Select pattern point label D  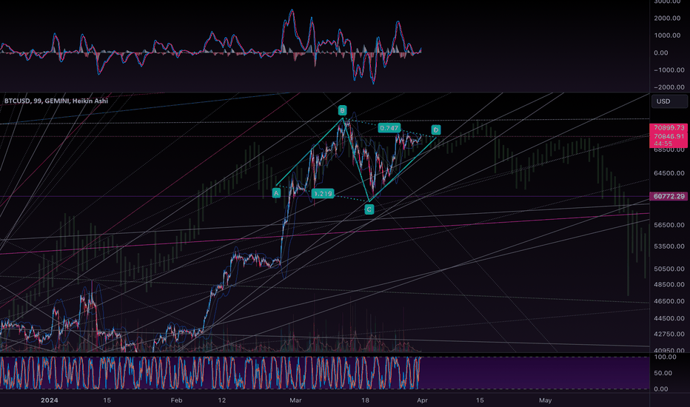(x=435, y=129)
